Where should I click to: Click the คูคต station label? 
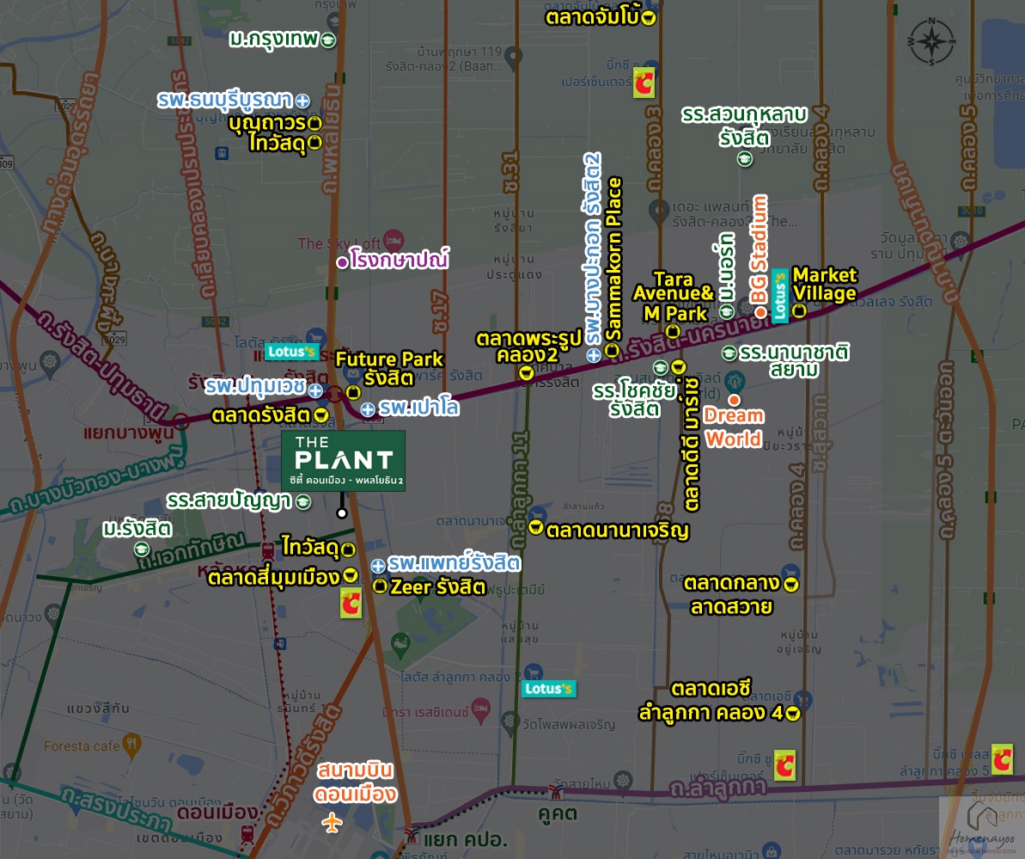pos(558,814)
